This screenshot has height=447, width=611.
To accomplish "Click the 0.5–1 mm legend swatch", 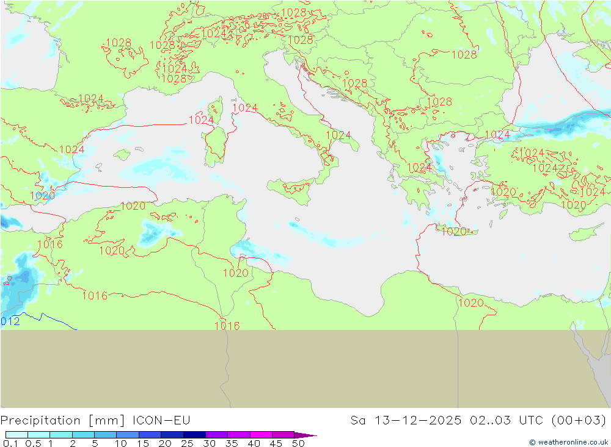I will point(39,435).
